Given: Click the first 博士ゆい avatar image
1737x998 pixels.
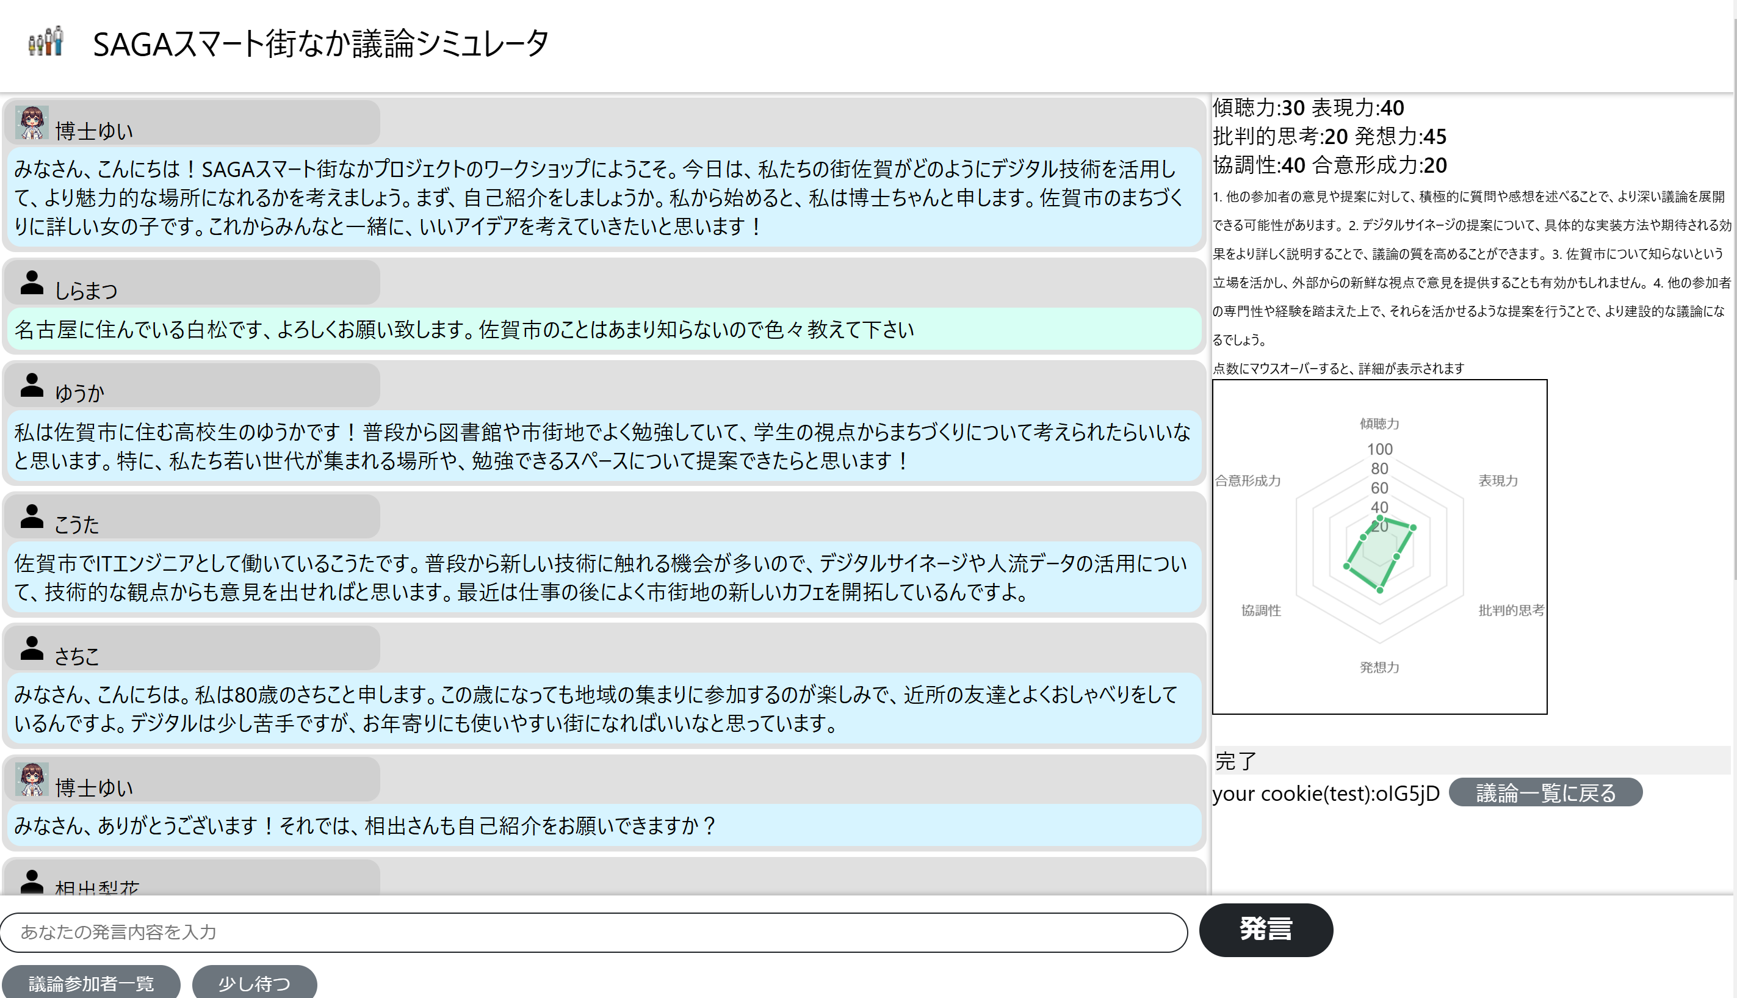Looking at the screenshot, I should [32, 123].
